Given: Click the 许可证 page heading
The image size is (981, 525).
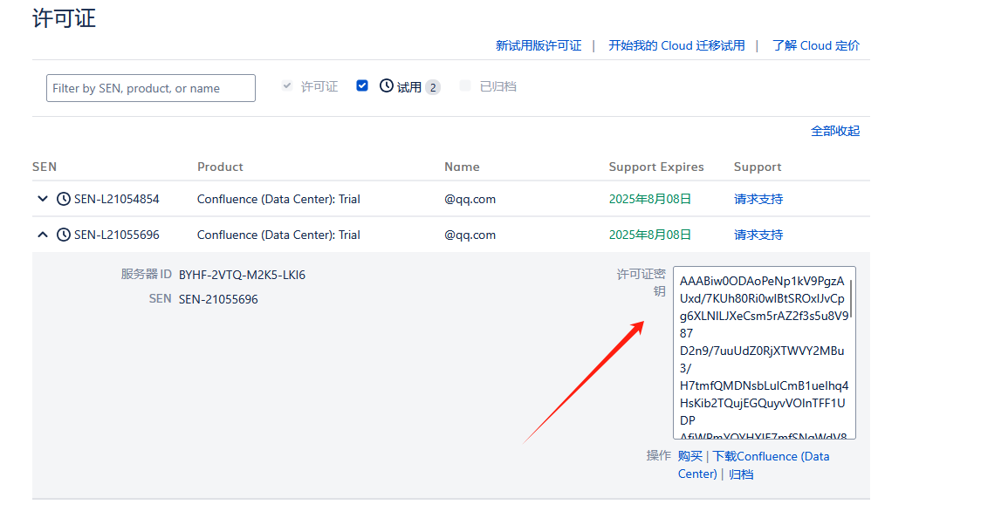Looking at the screenshot, I should (x=64, y=18).
